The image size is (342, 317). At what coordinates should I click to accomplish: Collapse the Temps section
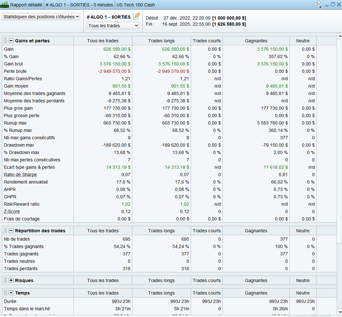pos(11,293)
